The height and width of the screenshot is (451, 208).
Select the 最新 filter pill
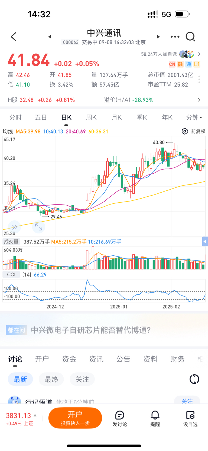pyautogui.click(x=20, y=379)
